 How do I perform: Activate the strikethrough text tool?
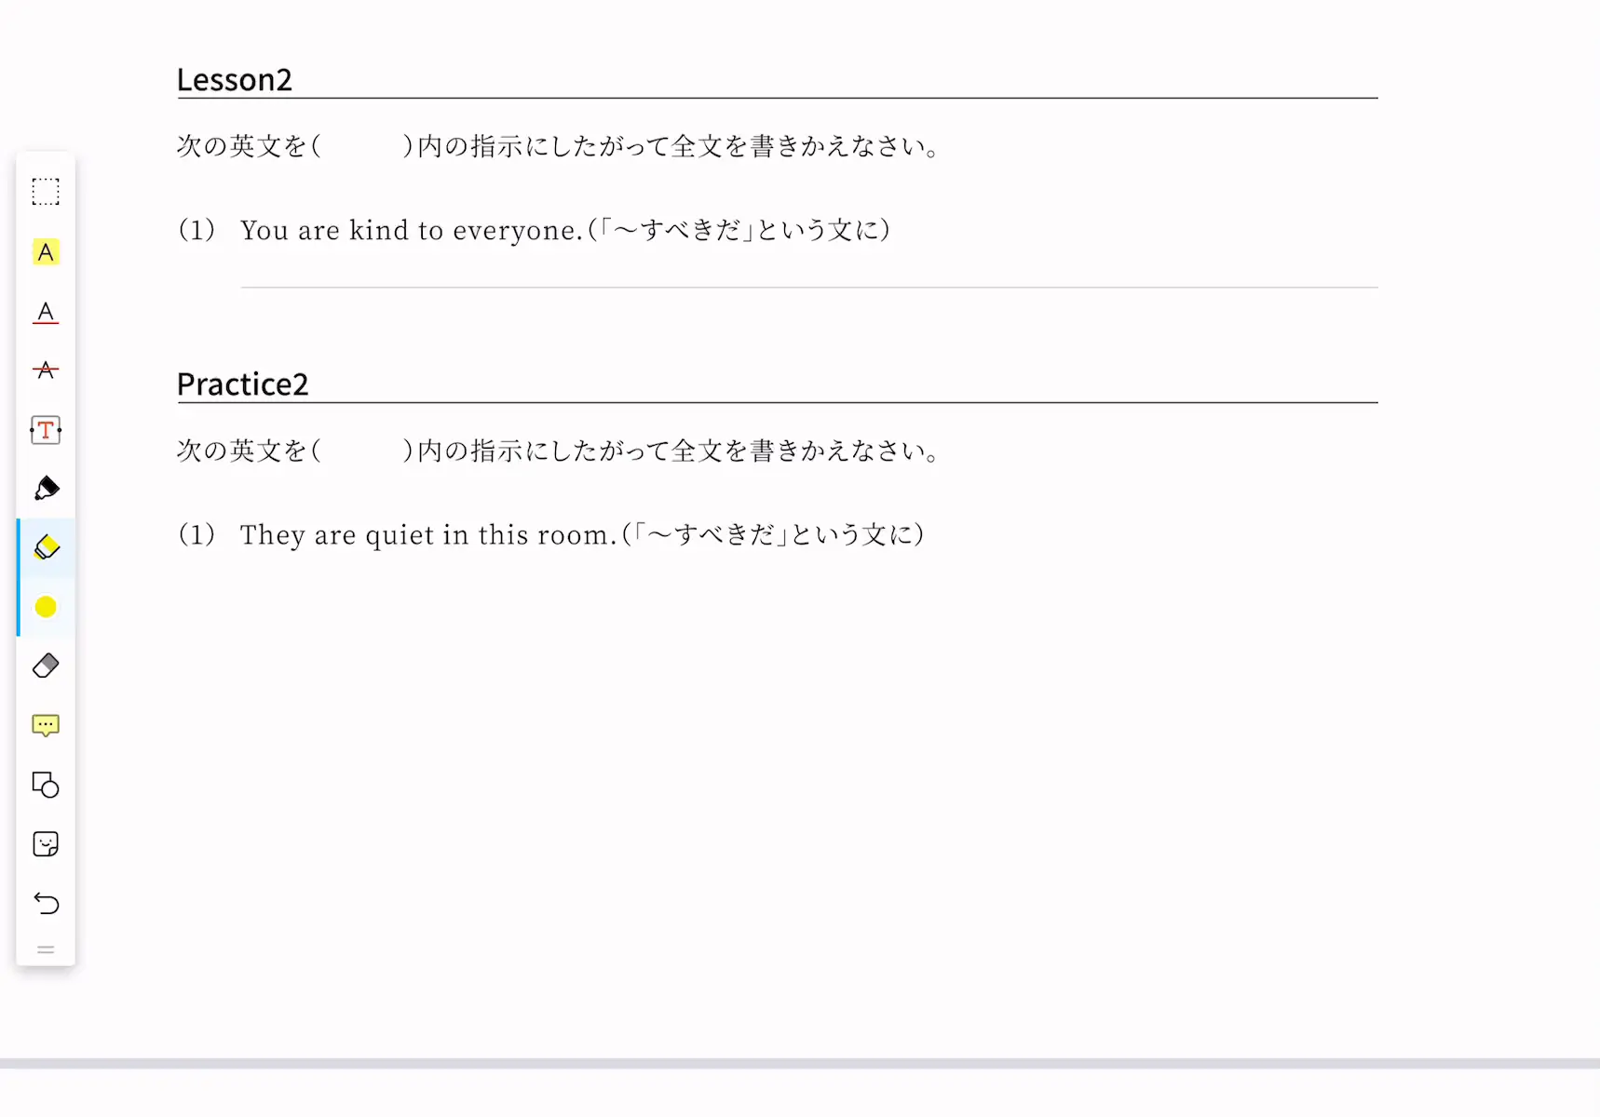pos(46,370)
